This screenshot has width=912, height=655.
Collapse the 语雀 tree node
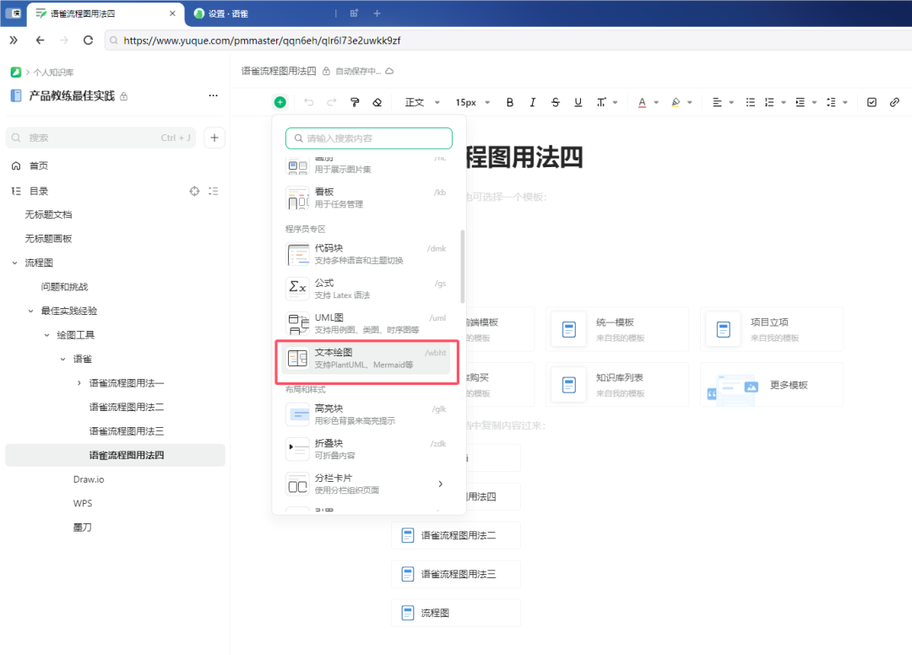pos(62,360)
